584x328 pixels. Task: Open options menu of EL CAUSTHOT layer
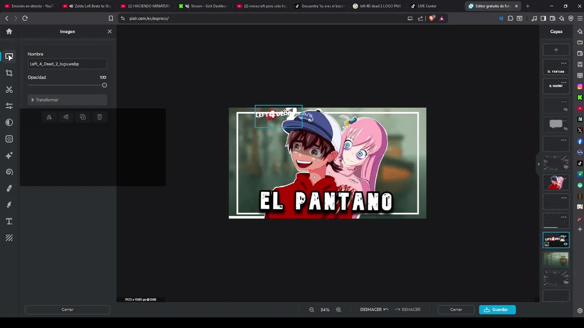[x=564, y=82]
